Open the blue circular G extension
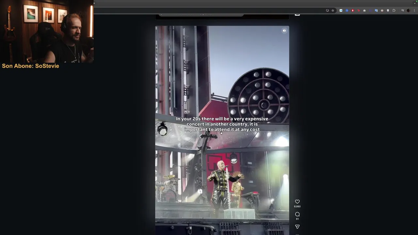 [x=347, y=10]
